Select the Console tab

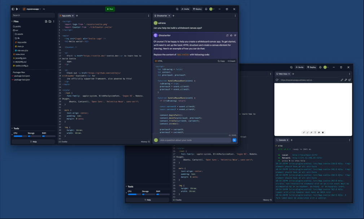[282, 140]
